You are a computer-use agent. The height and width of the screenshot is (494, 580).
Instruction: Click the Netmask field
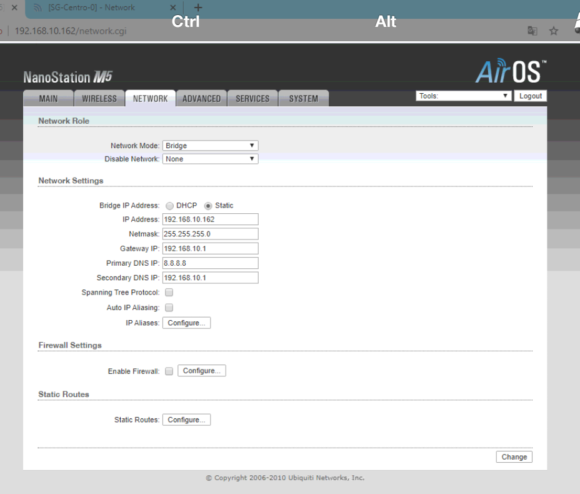click(x=211, y=234)
